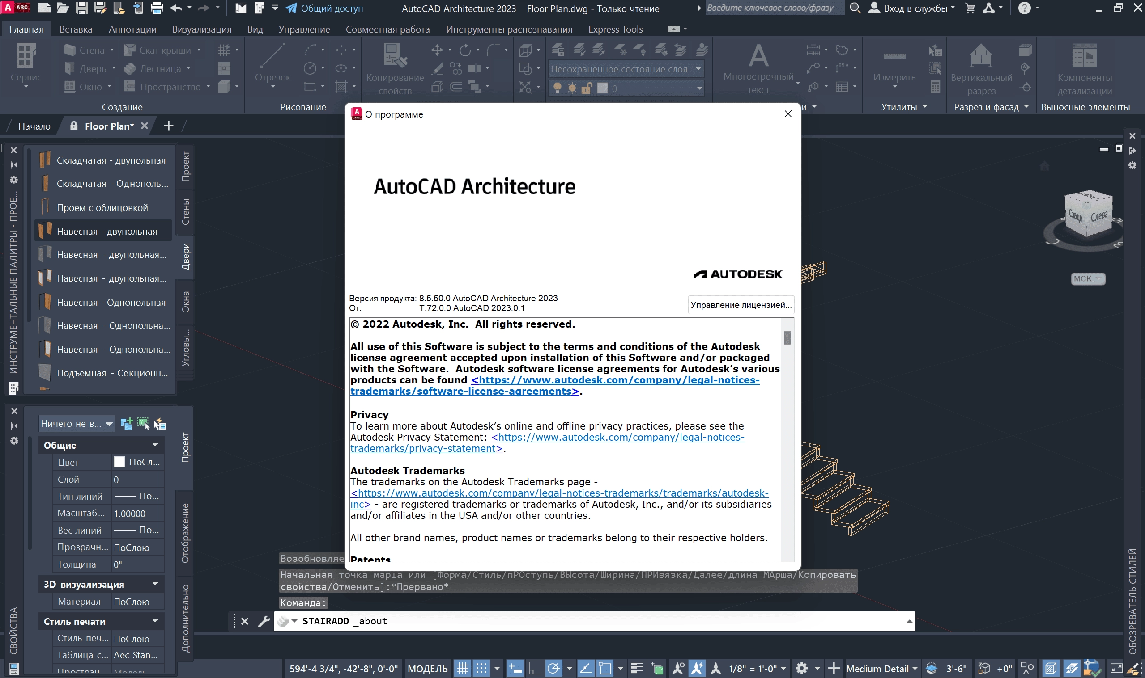Viewport: 1145px width, 678px height.
Task: Click the Rotate tool icon in the ribbon
Action: (x=465, y=50)
